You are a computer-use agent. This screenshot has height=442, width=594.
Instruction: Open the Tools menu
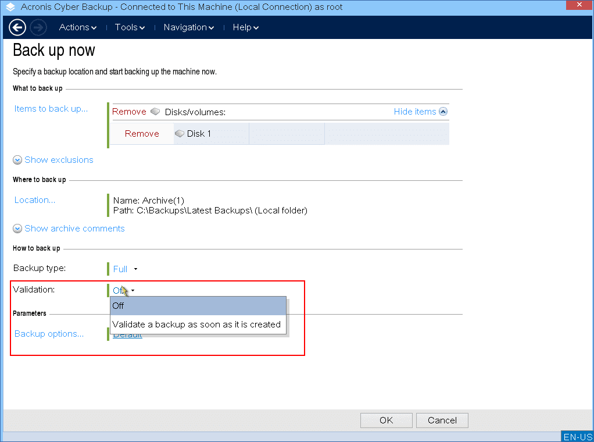point(130,27)
